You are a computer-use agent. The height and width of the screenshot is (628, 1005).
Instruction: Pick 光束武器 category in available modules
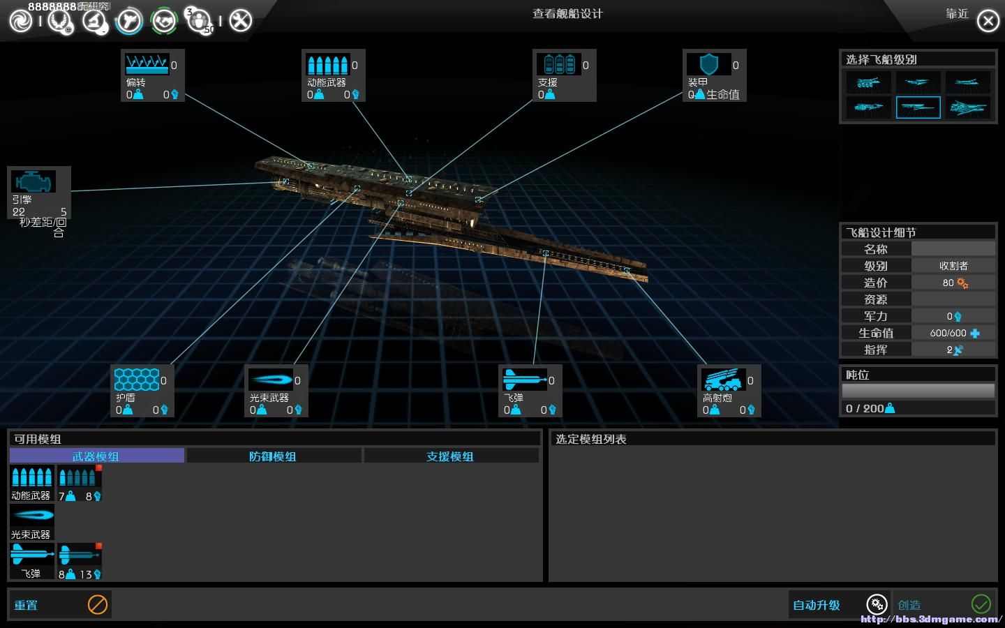[x=32, y=522]
